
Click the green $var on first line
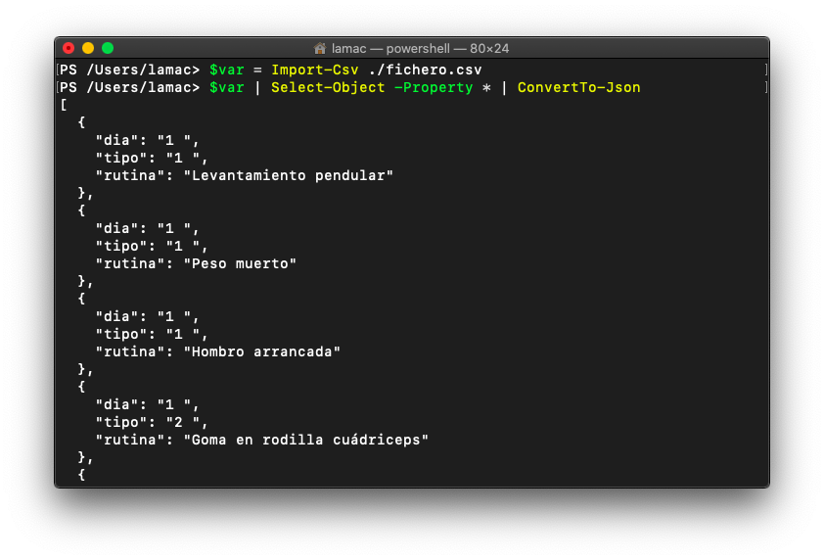coord(226,70)
